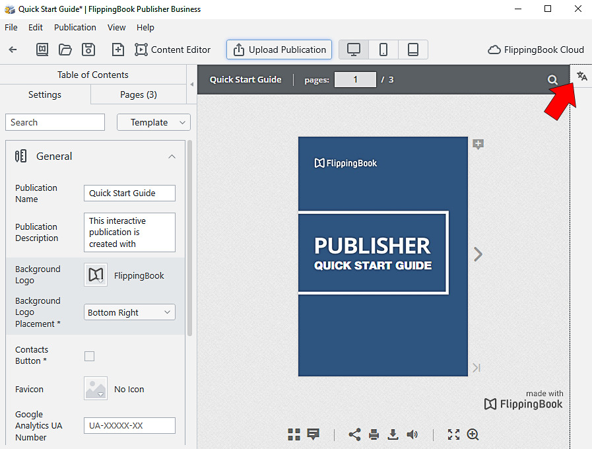Click the Publication Description text box
592x449 pixels.
129,232
